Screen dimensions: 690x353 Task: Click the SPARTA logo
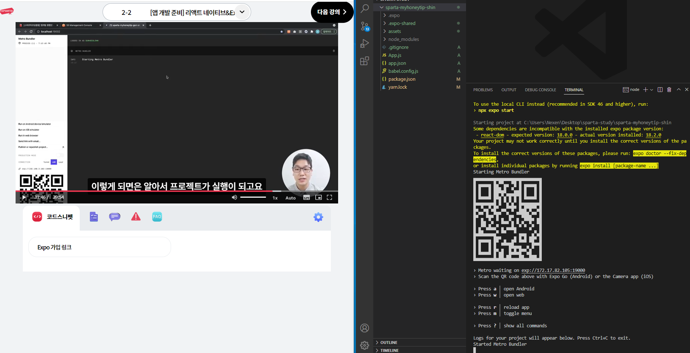click(x=7, y=11)
